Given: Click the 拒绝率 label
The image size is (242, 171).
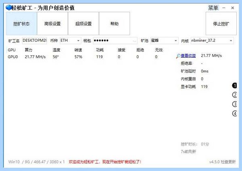Looking at the screenshot, I should [186, 63].
